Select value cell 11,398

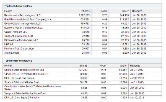pos(125,49)
